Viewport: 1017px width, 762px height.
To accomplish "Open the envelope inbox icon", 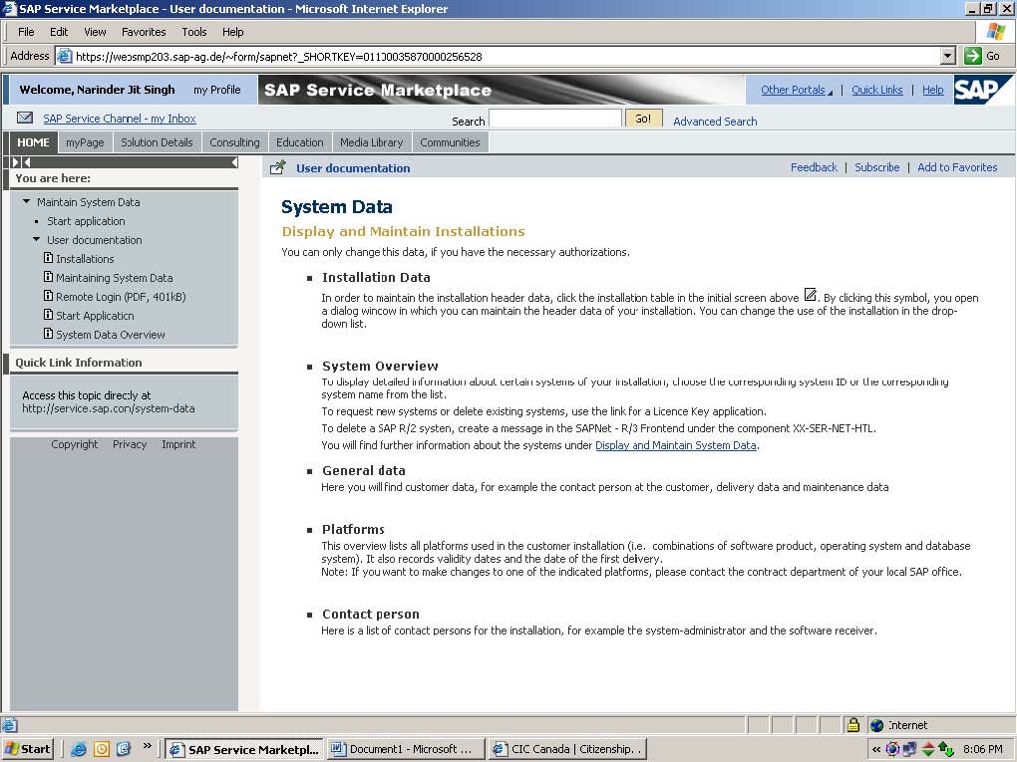I will (x=25, y=118).
